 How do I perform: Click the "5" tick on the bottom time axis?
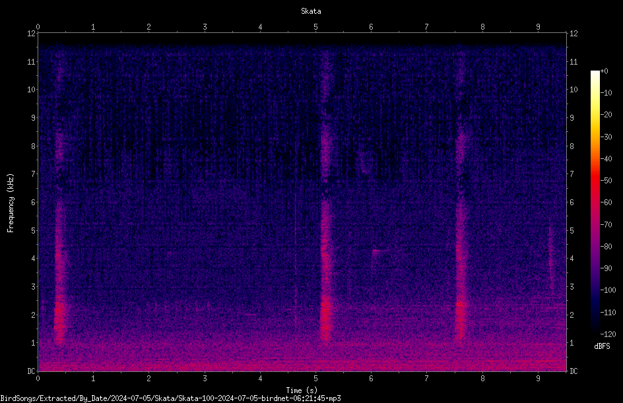point(315,379)
